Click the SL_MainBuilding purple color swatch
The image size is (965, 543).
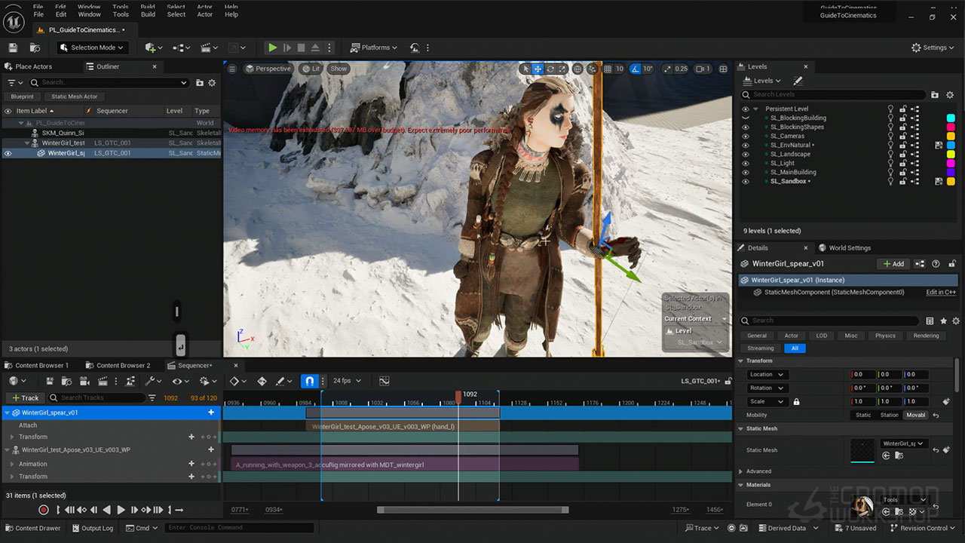(951, 173)
